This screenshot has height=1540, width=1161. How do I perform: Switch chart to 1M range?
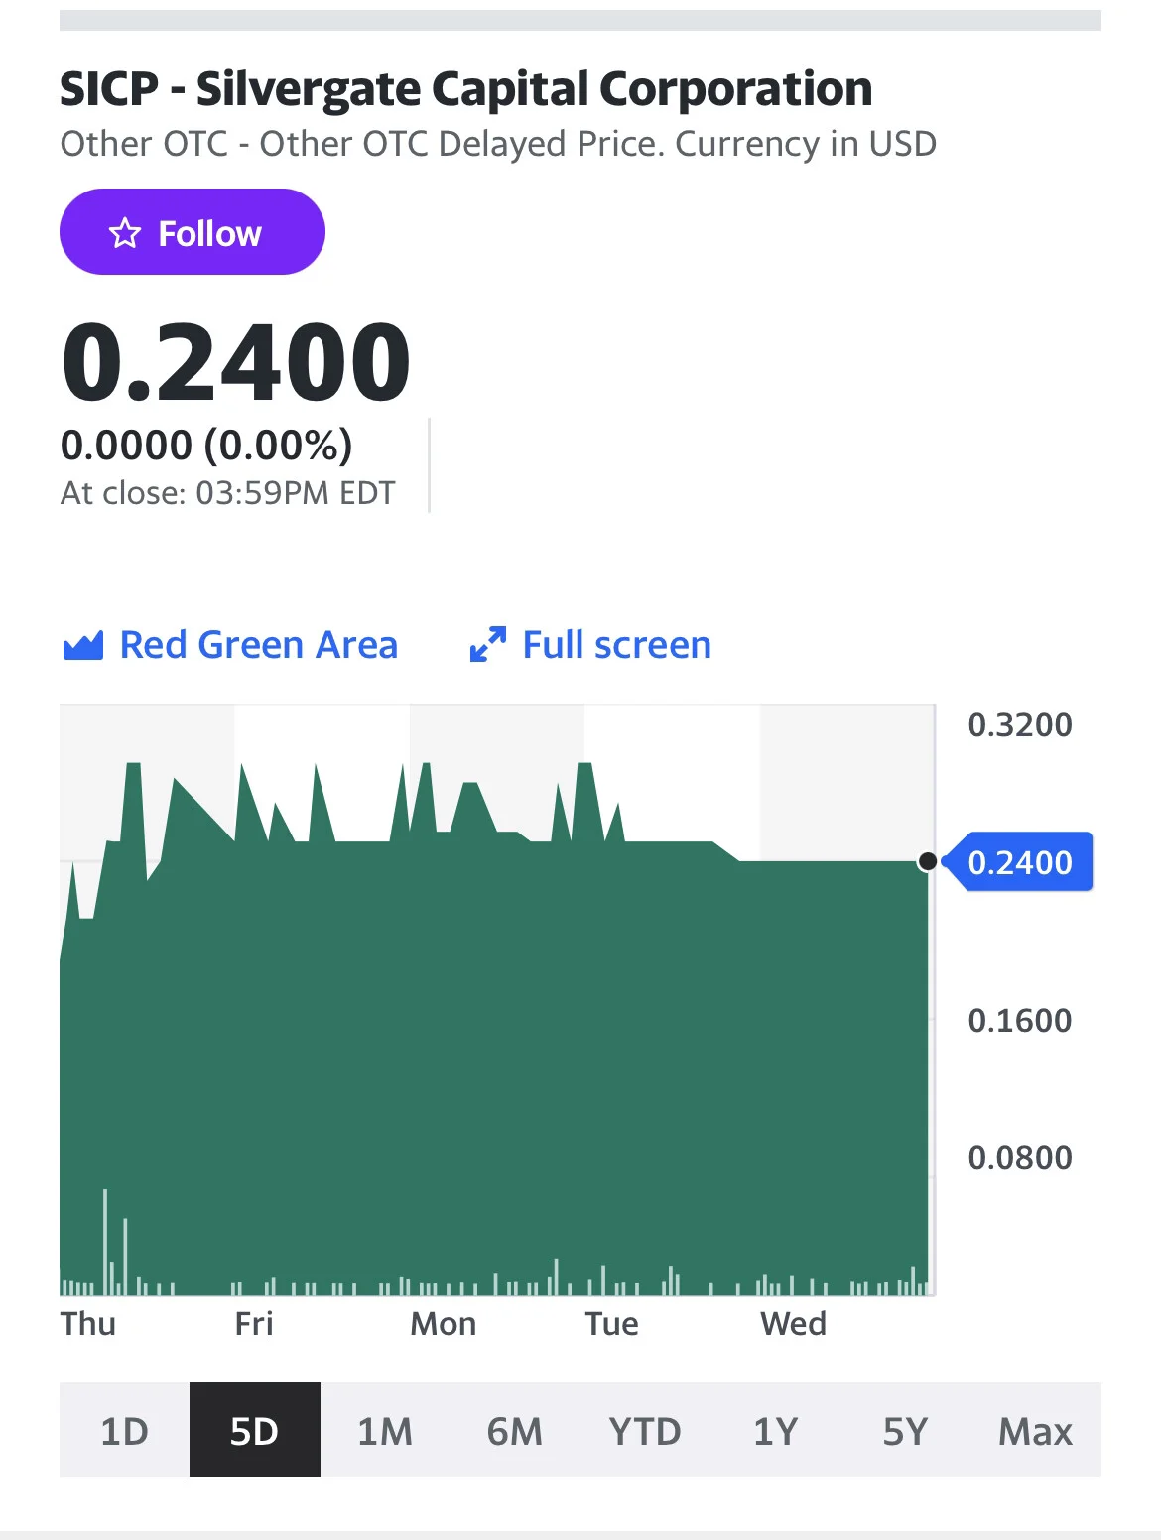385,1431
